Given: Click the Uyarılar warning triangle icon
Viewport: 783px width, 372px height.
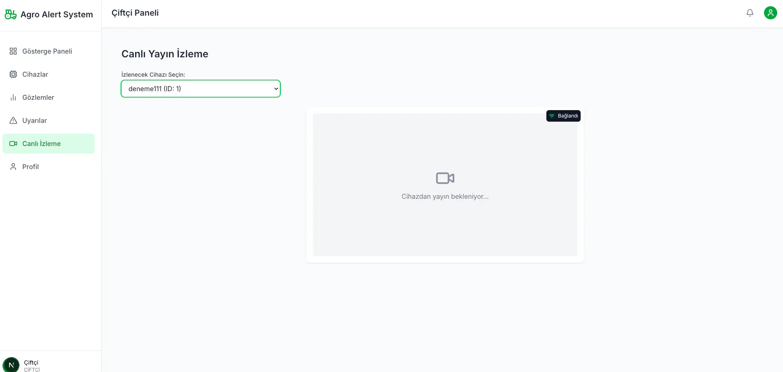Looking at the screenshot, I should [x=13, y=120].
